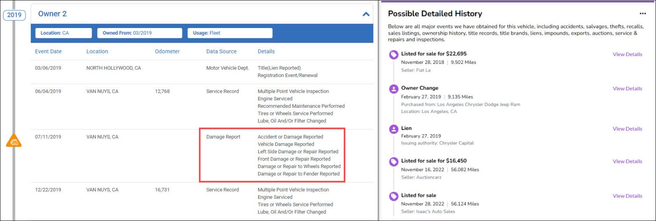Click Issuing authority: Chrysler Capital text
656x221 pixels.
tap(438, 143)
